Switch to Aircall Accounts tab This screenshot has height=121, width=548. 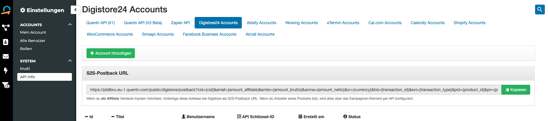[x=260, y=34]
